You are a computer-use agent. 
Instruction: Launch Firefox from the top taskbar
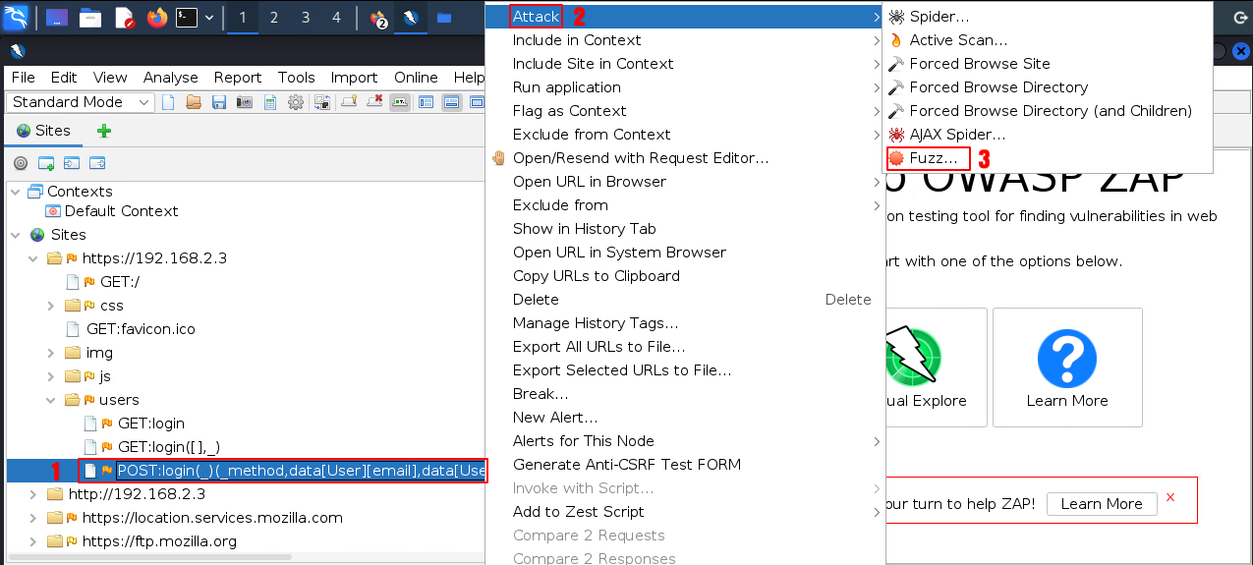[156, 17]
